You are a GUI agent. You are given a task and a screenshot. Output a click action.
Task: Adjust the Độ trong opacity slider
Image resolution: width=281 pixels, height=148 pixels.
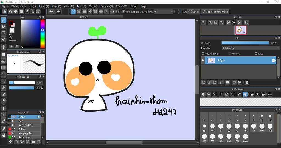pos(245,43)
